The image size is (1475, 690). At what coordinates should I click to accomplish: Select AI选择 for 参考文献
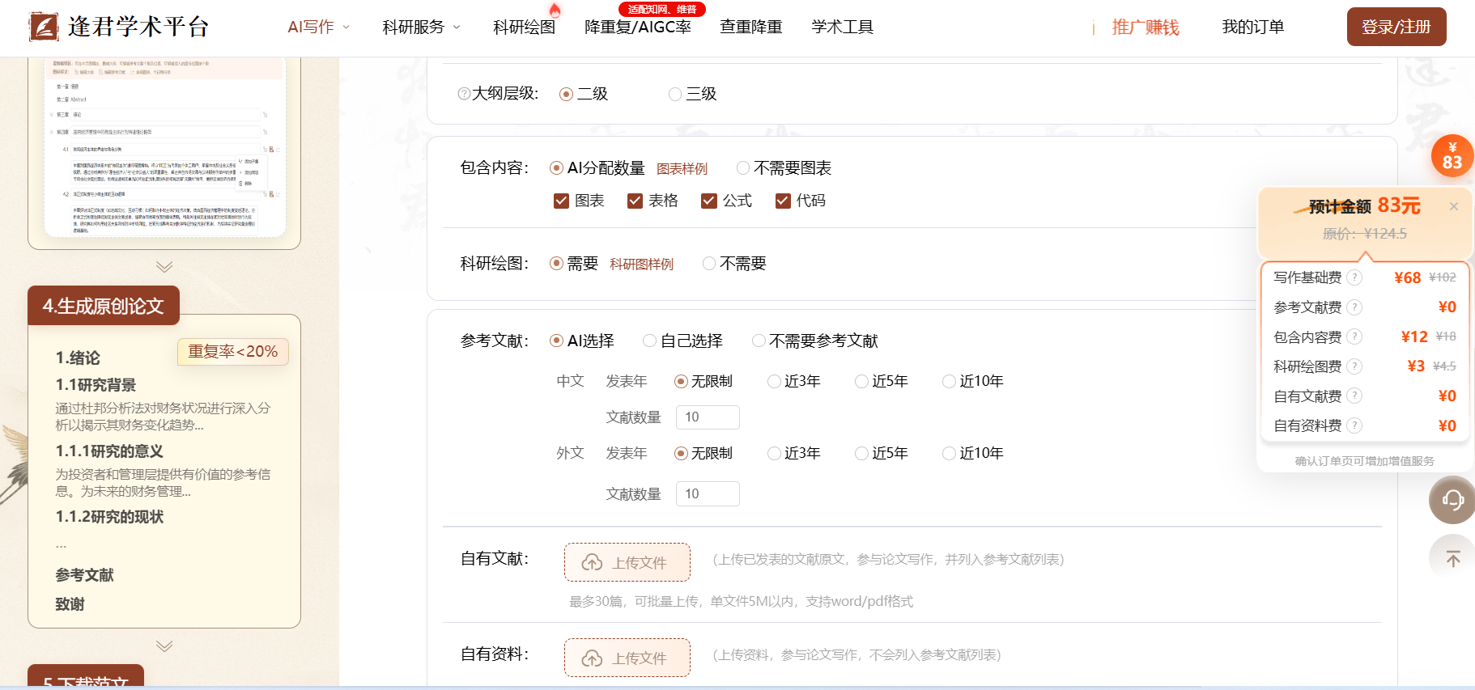582,341
